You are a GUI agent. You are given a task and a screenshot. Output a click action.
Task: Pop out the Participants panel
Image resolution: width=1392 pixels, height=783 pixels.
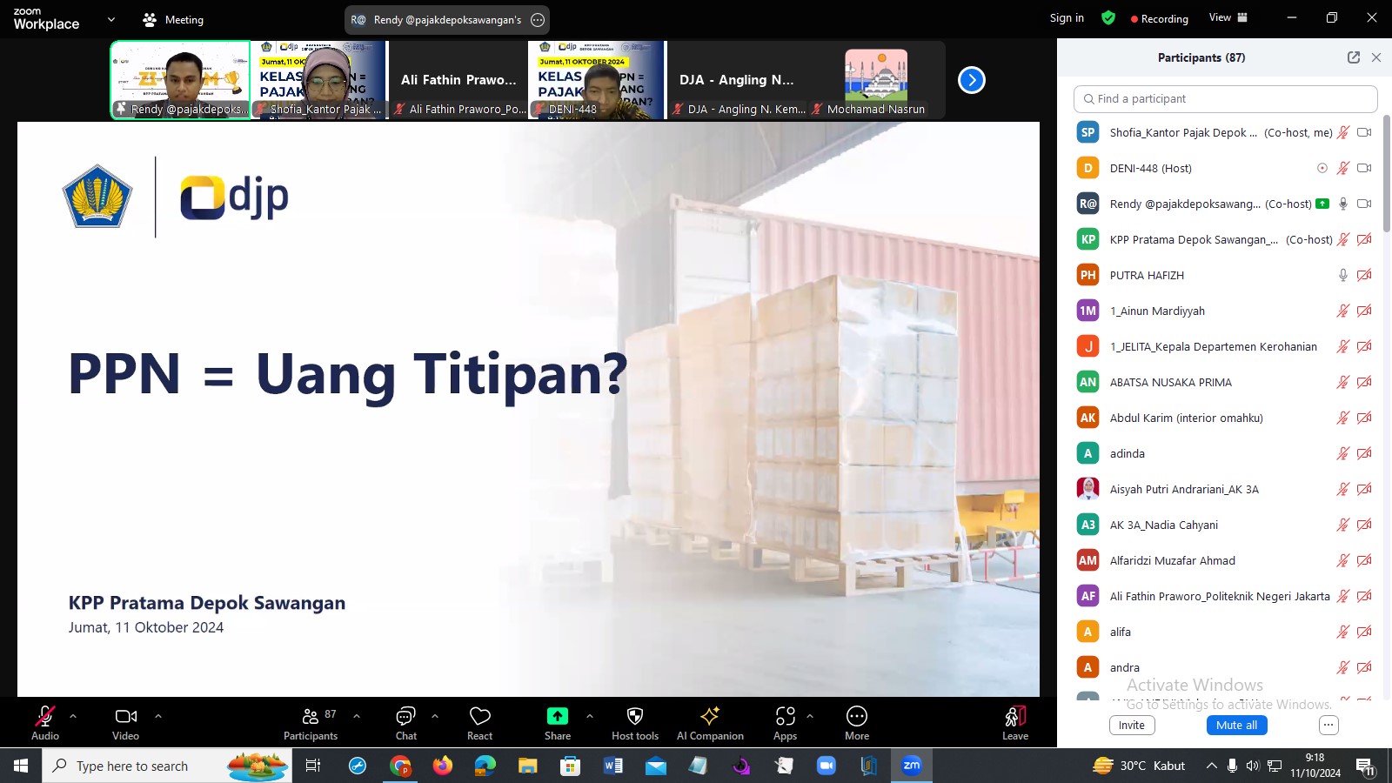click(1354, 57)
